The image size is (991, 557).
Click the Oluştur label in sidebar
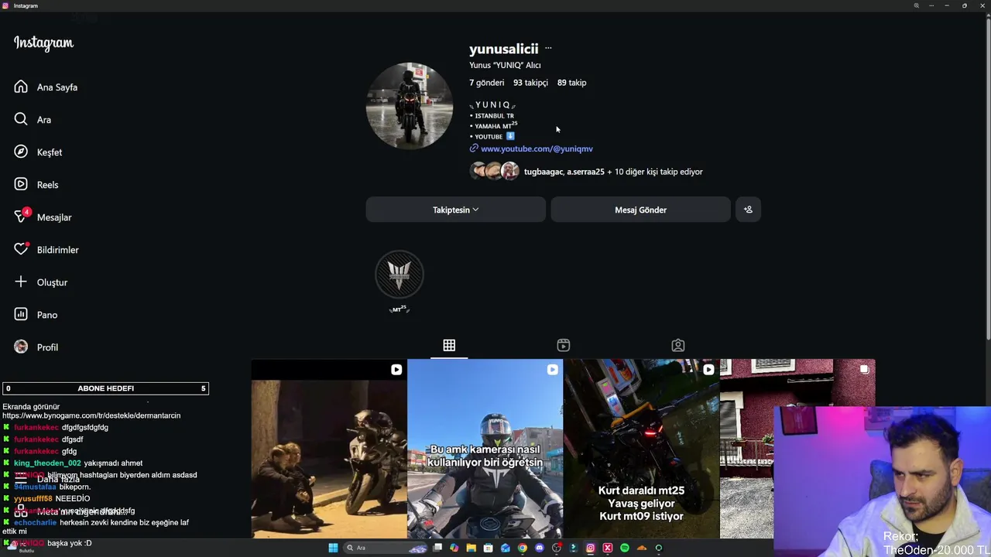53,282
